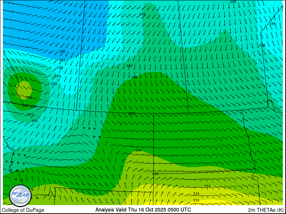
Task: Click the 290 contour label
Action: coord(62,51)
